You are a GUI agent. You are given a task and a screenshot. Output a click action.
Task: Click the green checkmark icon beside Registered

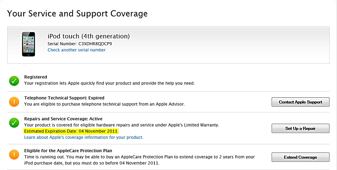(x=14, y=81)
